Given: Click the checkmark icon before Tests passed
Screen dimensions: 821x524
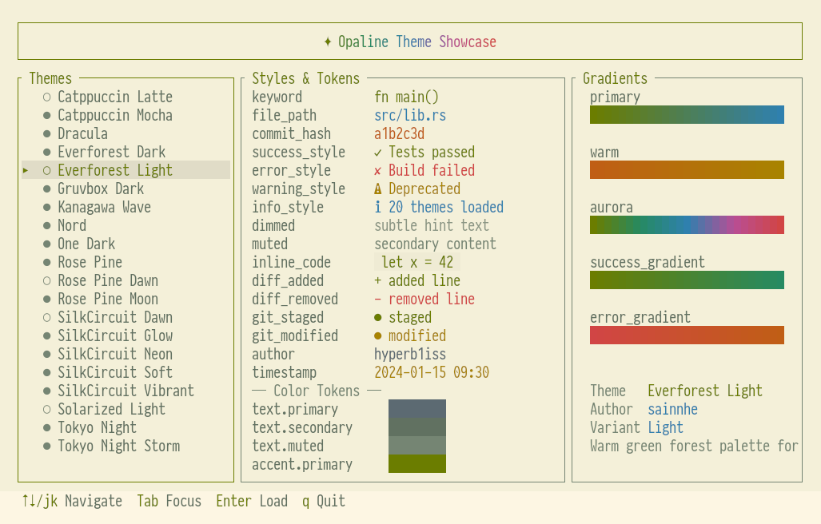Looking at the screenshot, I should tap(378, 153).
